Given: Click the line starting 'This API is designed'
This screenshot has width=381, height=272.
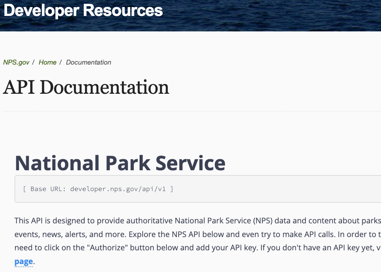Looking at the screenshot, I should coord(198,221).
